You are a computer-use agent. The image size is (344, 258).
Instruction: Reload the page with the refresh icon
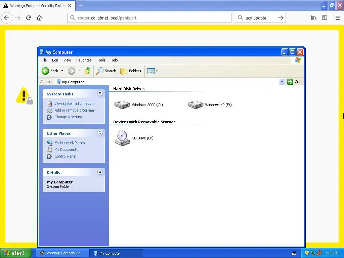pos(29,18)
